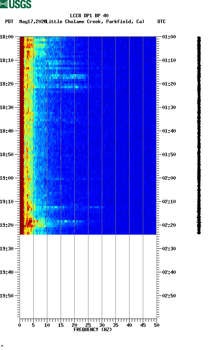Click the 01:40 UTC time label

169,131
